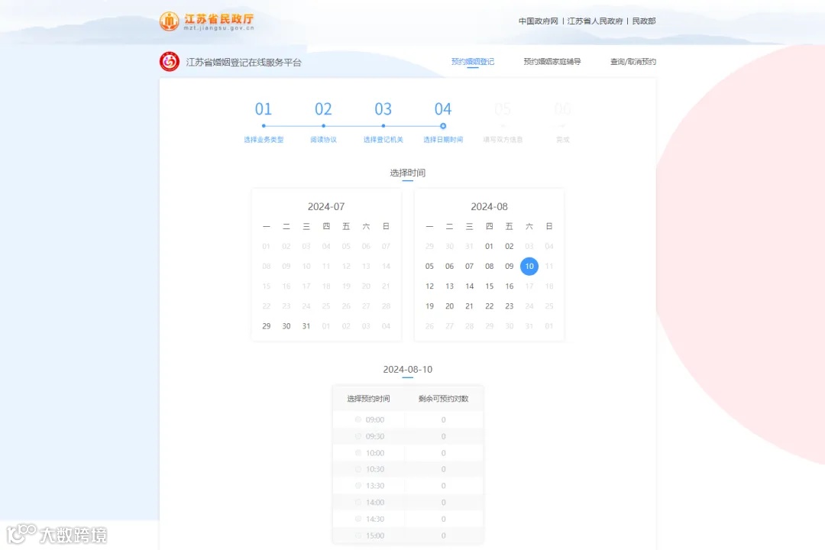Viewport: 825px width, 550px height.
Task: Switch to the 预约婚姻家庭辅导 tab
Action: (x=552, y=62)
